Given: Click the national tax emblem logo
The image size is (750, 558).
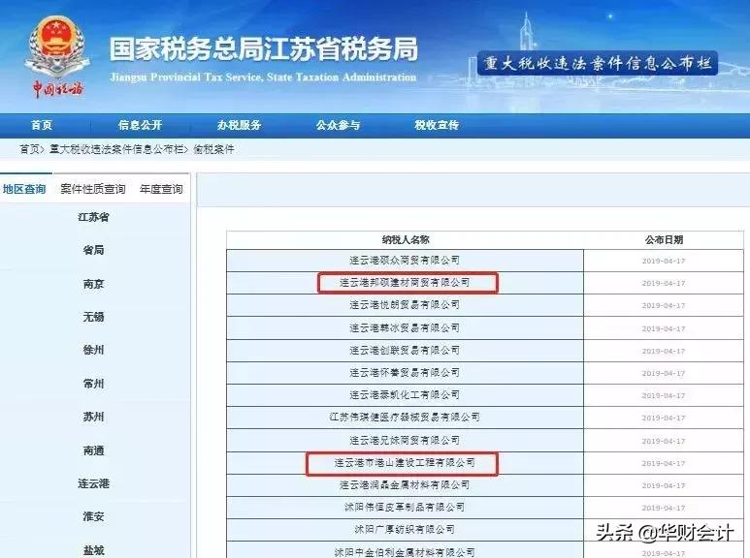Looking at the screenshot, I should click(57, 56).
